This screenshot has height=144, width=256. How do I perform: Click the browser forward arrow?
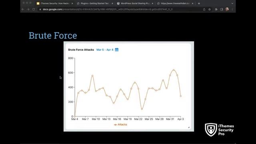click(x=28, y=9)
